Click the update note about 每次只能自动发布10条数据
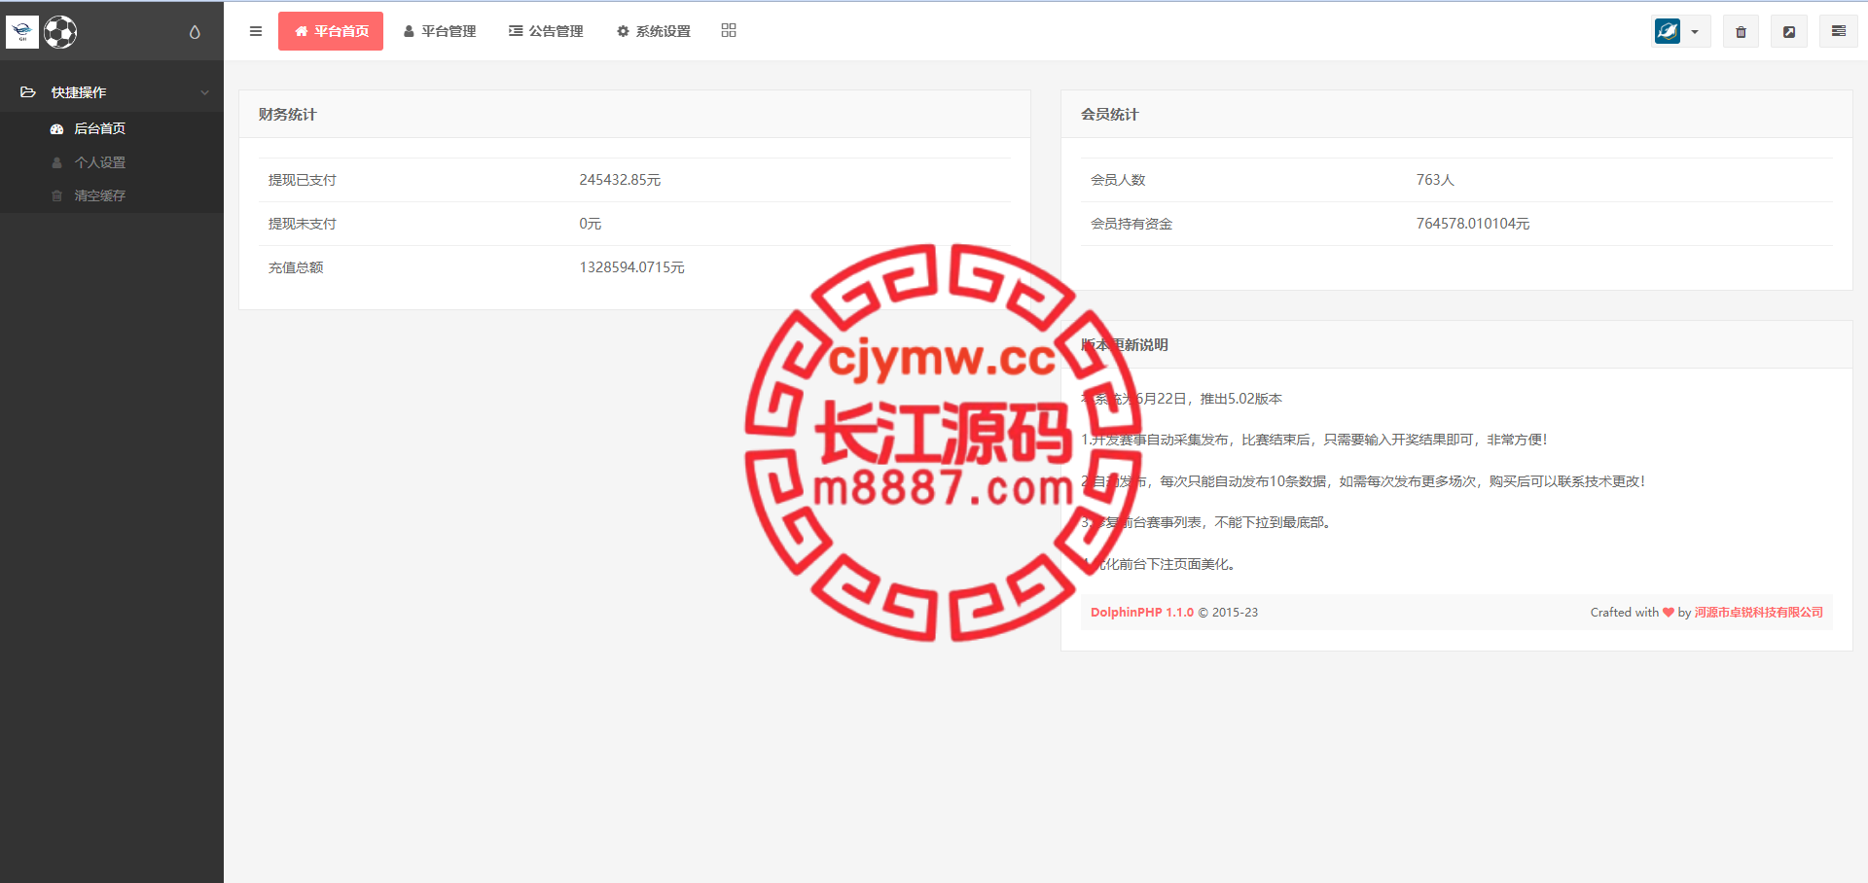Image resolution: width=1868 pixels, height=883 pixels. tap(1363, 481)
